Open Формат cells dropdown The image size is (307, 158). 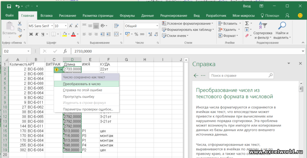(x=228, y=36)
